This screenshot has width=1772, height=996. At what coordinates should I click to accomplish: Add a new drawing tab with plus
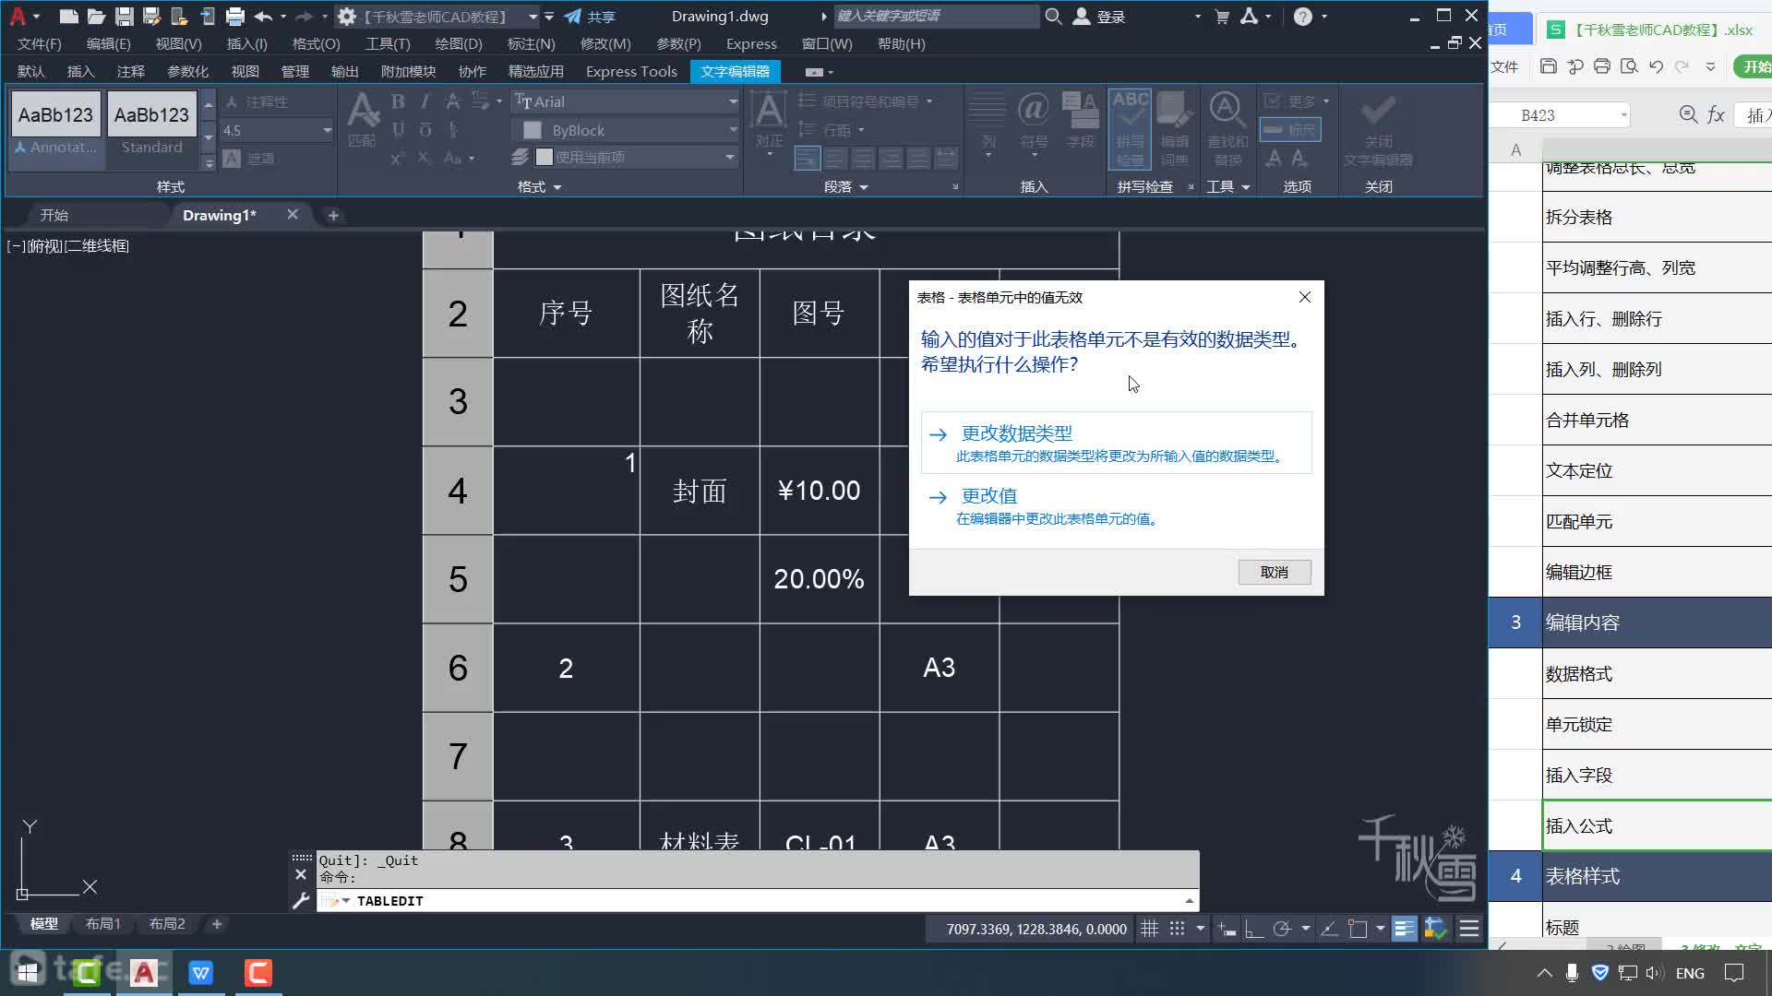click(x=333, y=216)
